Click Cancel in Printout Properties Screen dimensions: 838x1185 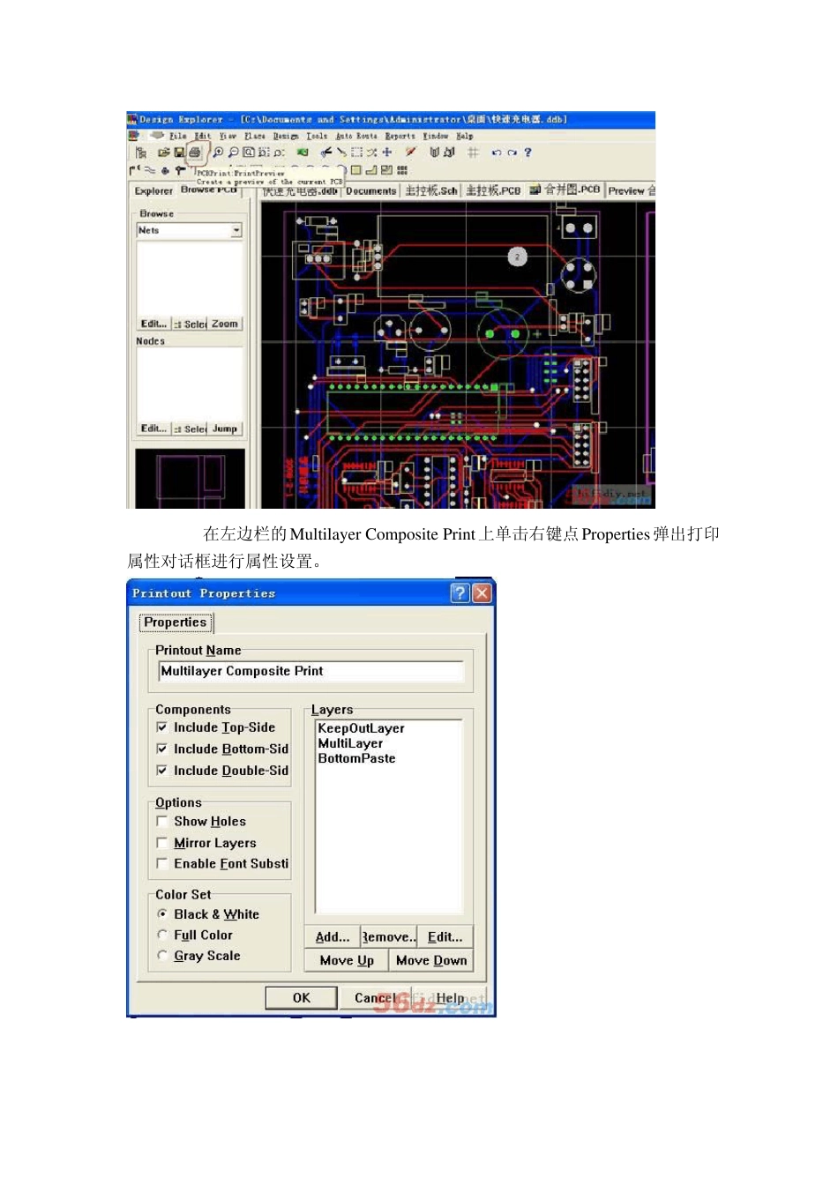pyautogui.click(x=376, y=997)
